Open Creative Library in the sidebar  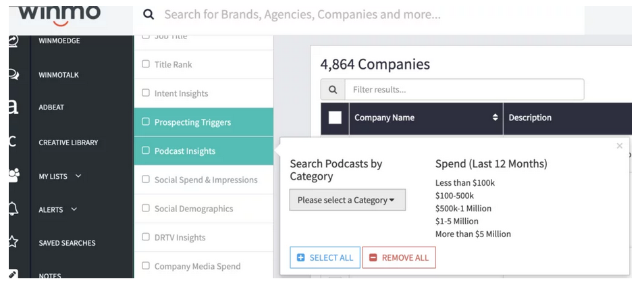click(x=68, y=143)
